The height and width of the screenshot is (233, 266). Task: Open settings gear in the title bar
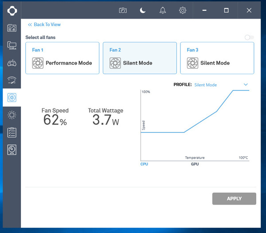pos(183,10)
